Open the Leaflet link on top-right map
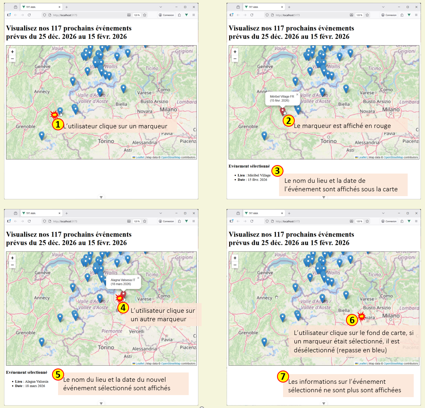Screen dimensions: 425x408 click(x=362, y=157)
